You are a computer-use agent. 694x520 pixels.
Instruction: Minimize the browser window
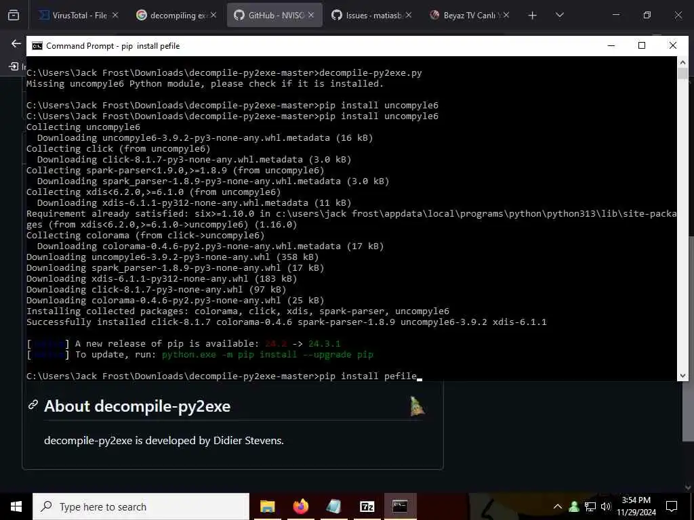click(615, 15)
